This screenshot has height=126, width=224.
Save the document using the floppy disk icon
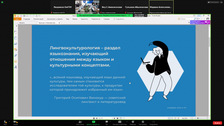tap(21, 16)
